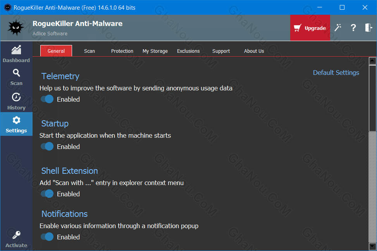Screen dimensions: 377x251
Task: Click the scrollbar up arrow
Action: pyautogui.click(x=372, y=61)
